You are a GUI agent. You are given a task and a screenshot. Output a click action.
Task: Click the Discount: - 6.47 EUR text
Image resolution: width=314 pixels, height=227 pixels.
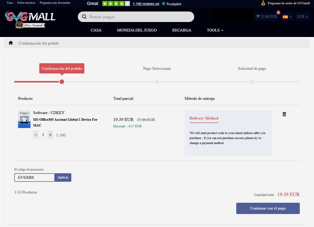click(x=127, y=126)
